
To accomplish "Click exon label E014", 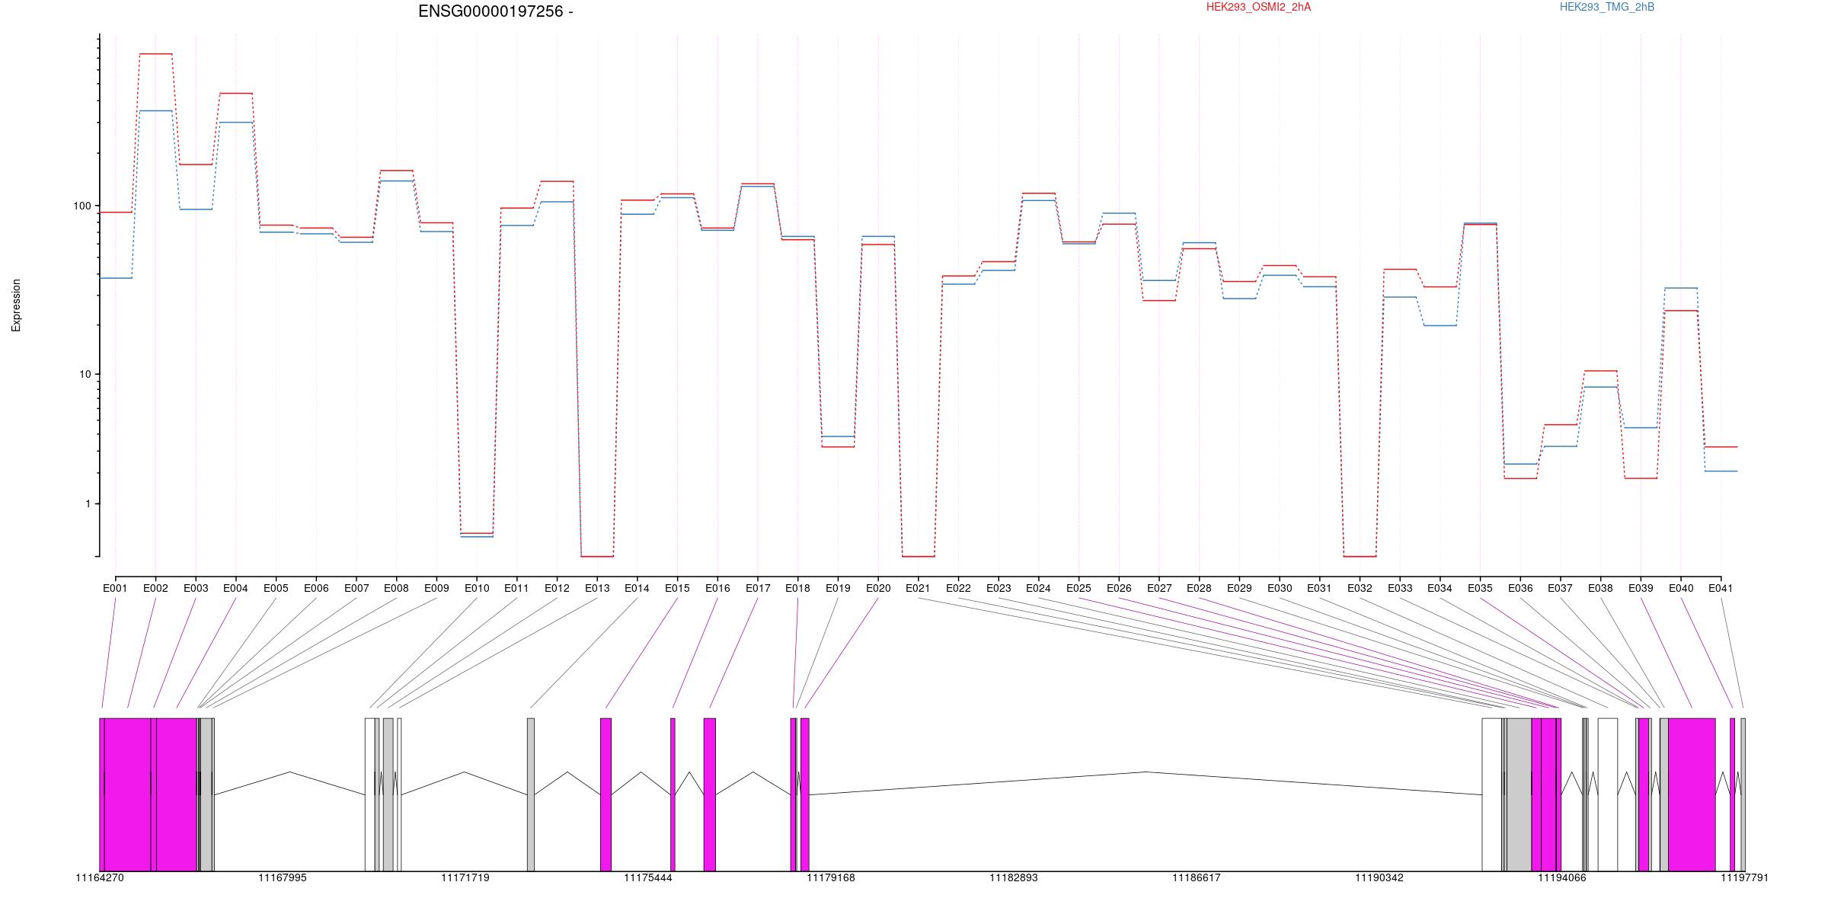I will coord(637,589).
